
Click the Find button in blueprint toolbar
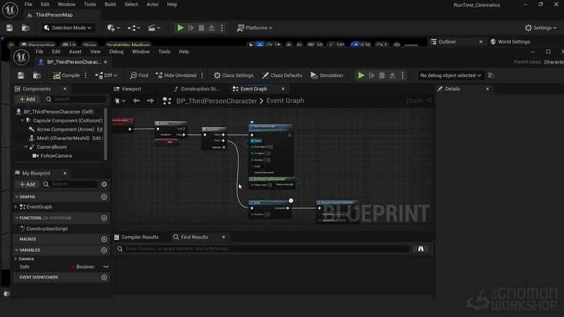coord(139,75)
